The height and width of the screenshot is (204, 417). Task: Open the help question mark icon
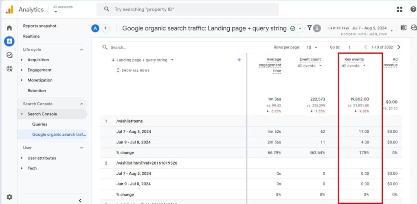point(413,10)
